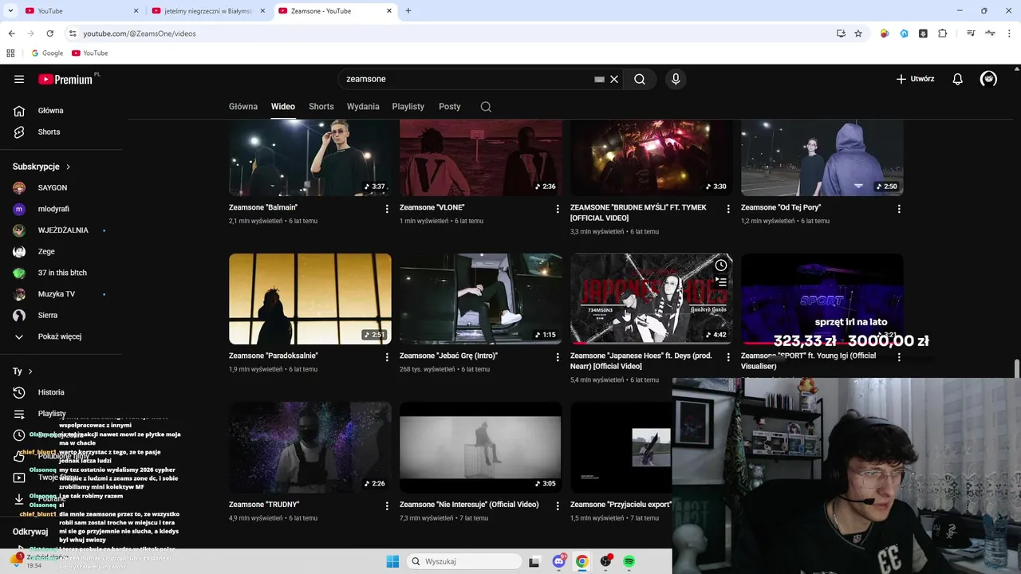The image size is (1021, 574).
Task: Open the YouTube bookmark in bookmarks bar
Action: [89, 53]
